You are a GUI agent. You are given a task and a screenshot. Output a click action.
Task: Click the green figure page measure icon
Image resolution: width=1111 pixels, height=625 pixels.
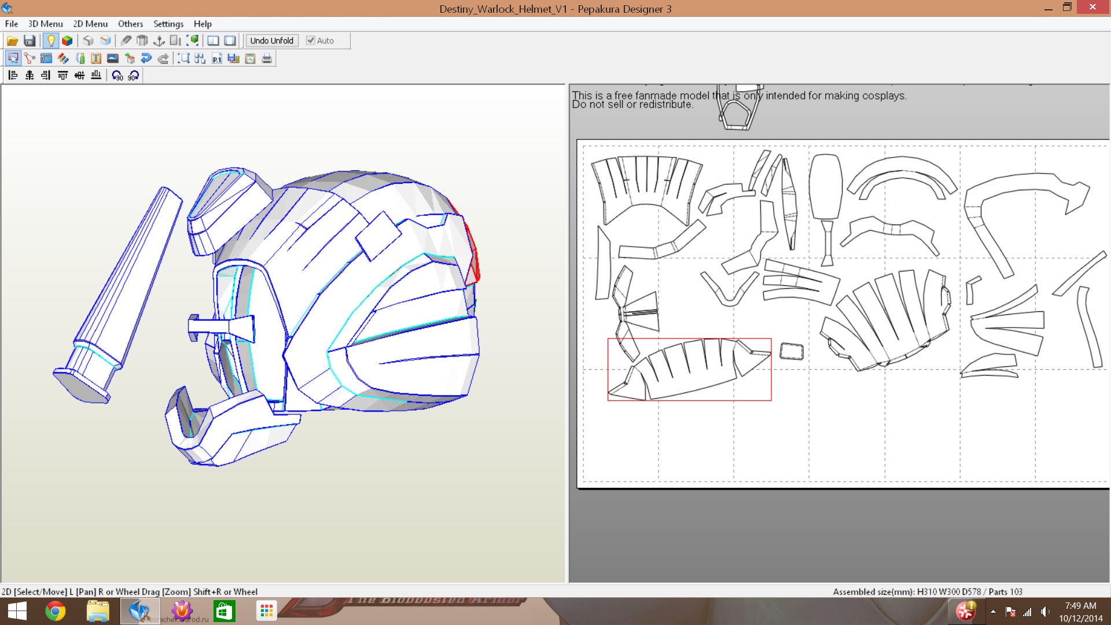point(80,58)
